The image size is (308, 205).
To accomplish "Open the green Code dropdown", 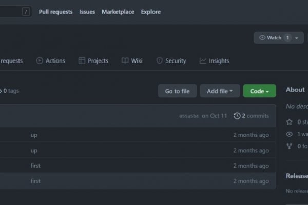I will pyautogui.click(x=259, y=91).
